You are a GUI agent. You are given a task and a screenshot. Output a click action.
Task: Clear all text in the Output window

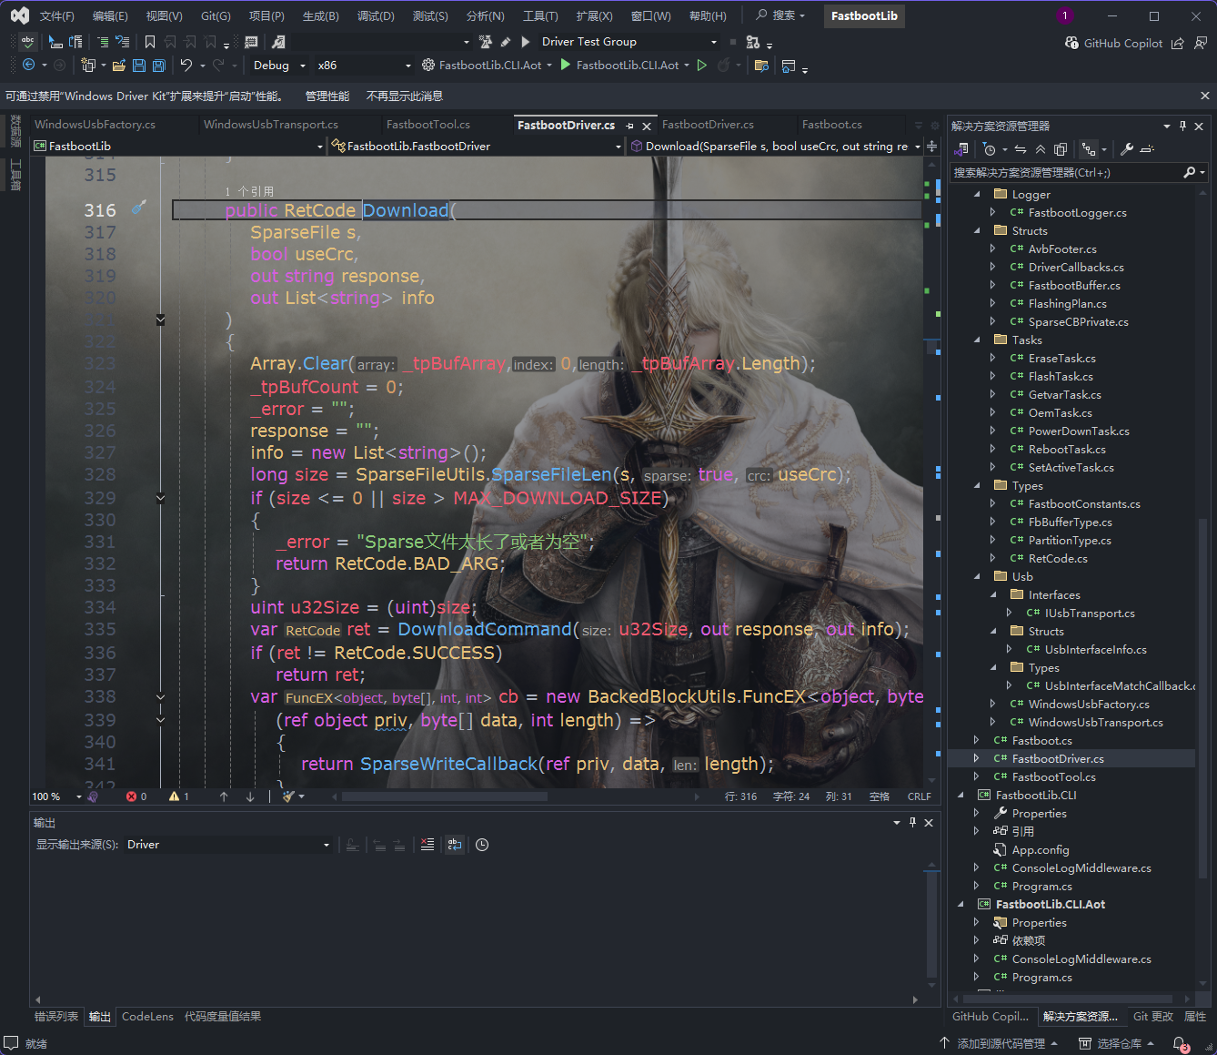(427, 845)
